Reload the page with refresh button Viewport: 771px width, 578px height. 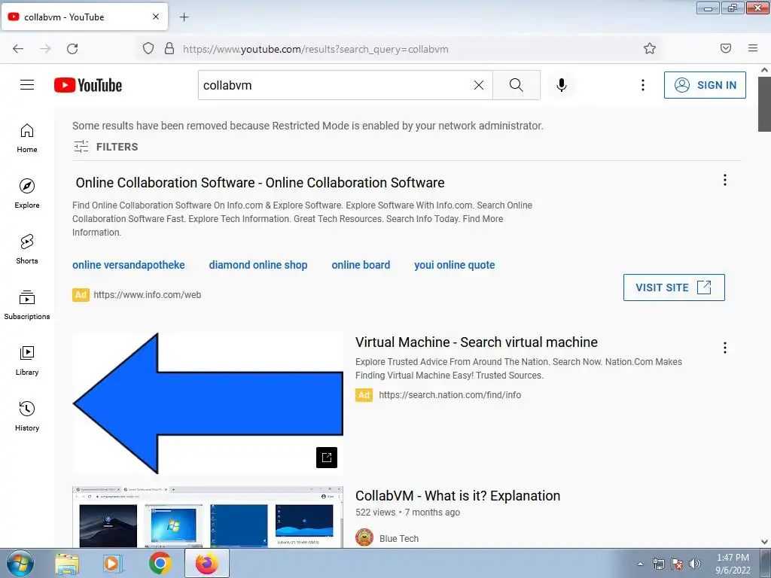pos(72,49)
